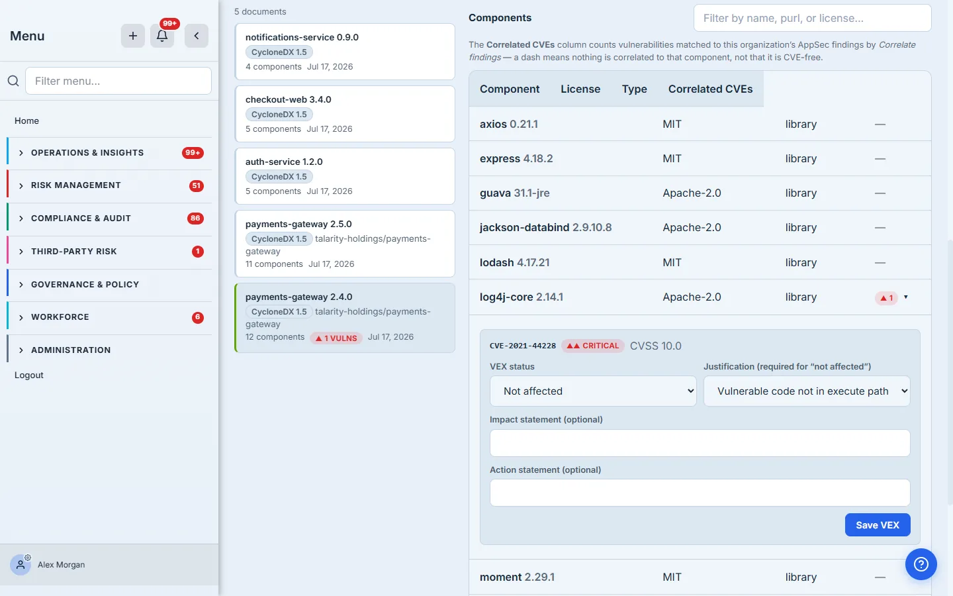Open the Justification dropdown

coord(807,391)
